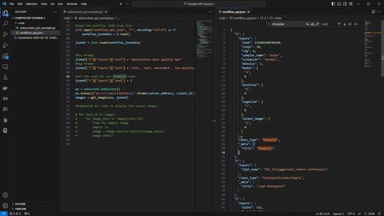The height and width of the screenshot is (216, 384).
Task: Go back using the navigation arrow
Action: 121,4
